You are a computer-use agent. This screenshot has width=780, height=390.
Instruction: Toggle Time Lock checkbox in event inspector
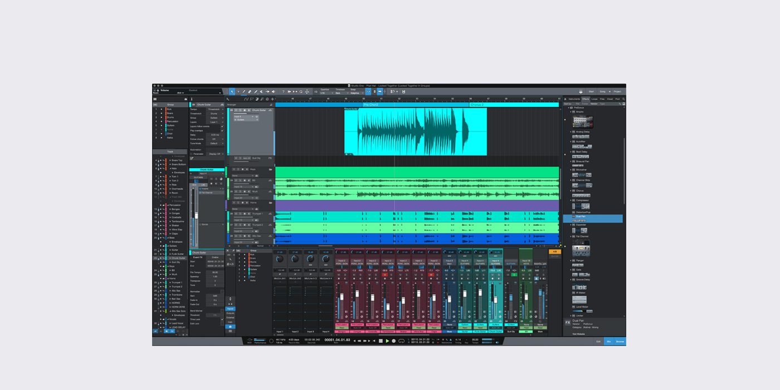point(222,319)
